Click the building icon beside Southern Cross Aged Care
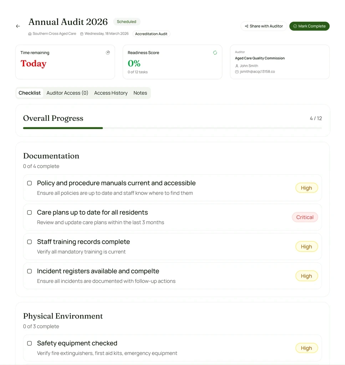The image size is (345, 365). tap(30, 34)
